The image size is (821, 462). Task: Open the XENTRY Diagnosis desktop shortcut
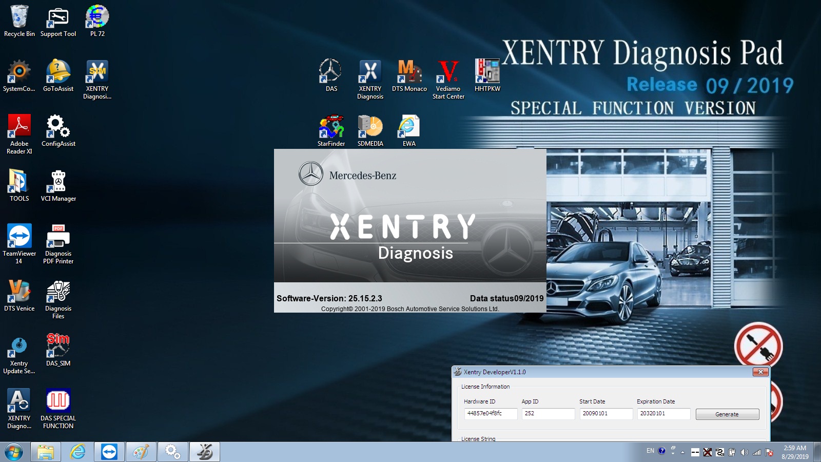click(370, 80)
